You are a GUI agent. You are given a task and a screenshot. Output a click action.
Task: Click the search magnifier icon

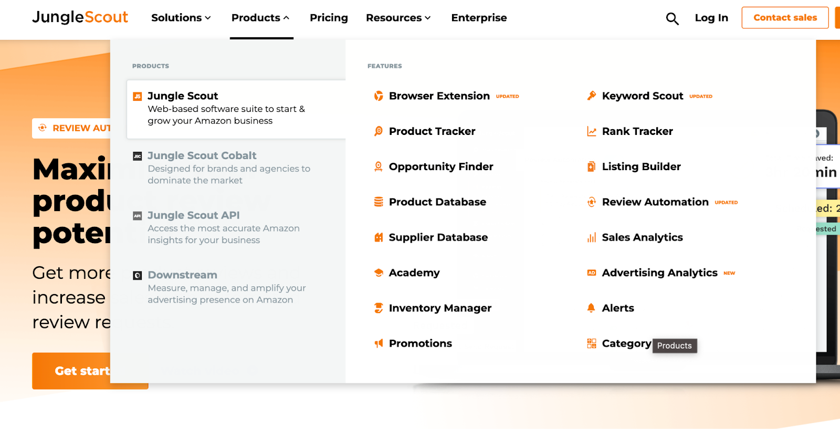[x=672, y=19]
